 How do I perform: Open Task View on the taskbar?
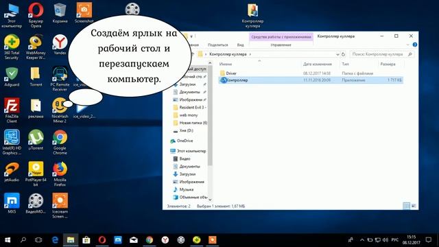point(38,240)
